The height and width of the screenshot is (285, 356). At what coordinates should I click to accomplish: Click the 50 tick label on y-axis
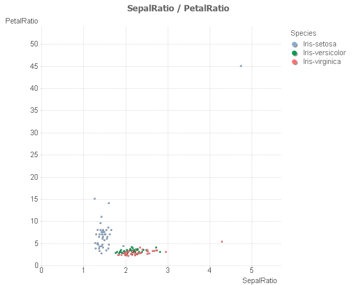coord(33,44)
